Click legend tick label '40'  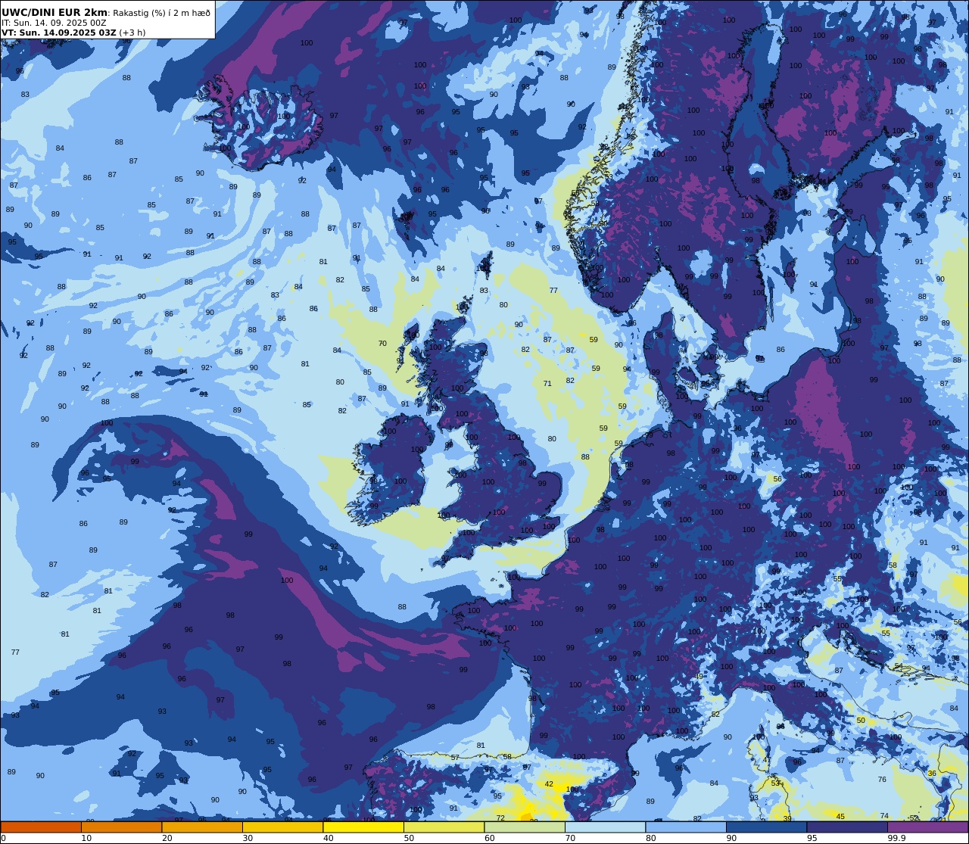(328, 838)
